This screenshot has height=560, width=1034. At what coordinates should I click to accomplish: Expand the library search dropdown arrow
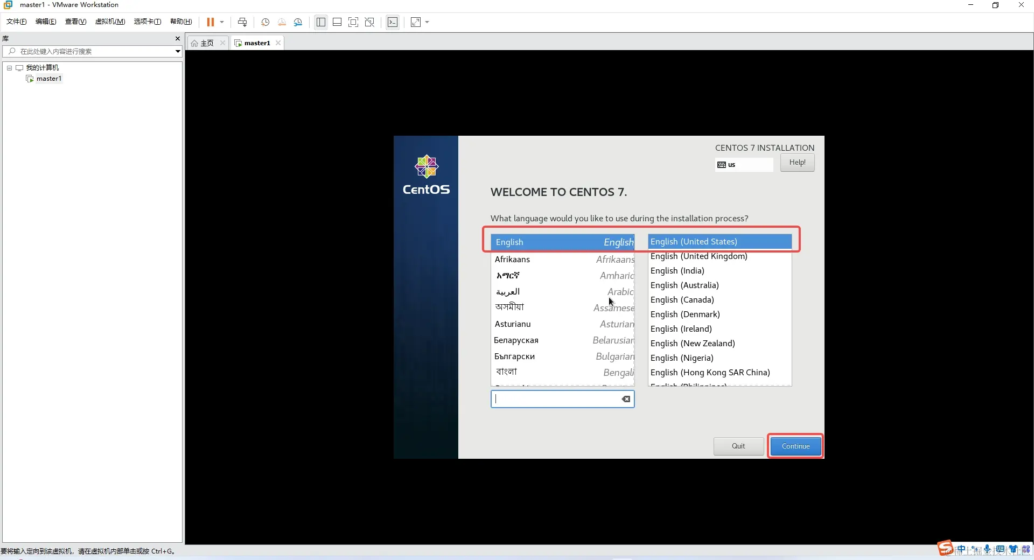178,51
